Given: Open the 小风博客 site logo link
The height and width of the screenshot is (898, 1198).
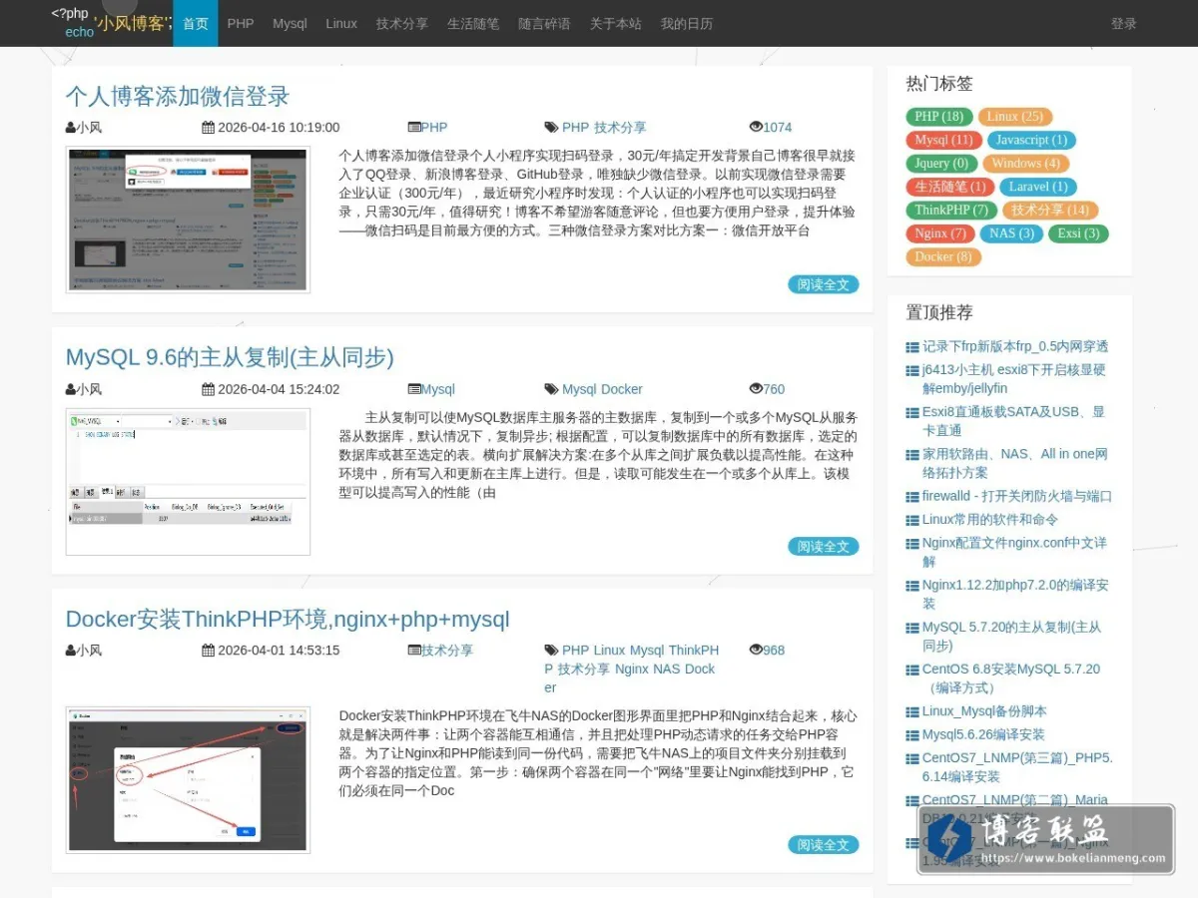Looking at the screenshot, I should pos(112,23).
